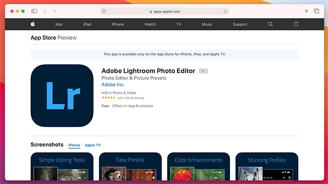Click the '#18 in Photo & Video' text

click(119, 93)
